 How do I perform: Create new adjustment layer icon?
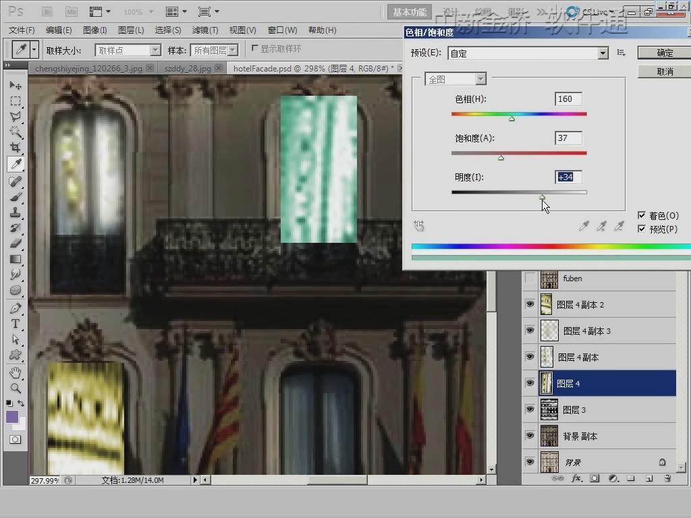pos(613,478)
